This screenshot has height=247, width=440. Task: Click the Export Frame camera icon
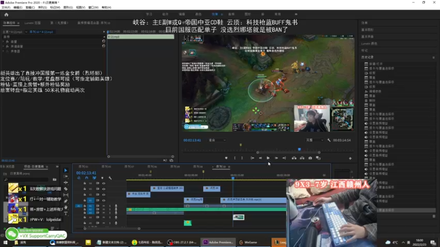pyautogui.click(x=310, y=158)
